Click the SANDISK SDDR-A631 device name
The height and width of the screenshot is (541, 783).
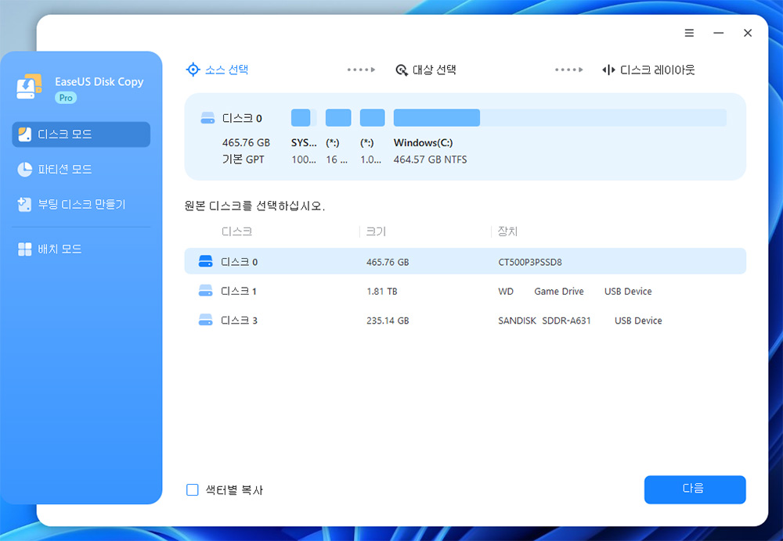pyautogui.click(x=579, y=321)
